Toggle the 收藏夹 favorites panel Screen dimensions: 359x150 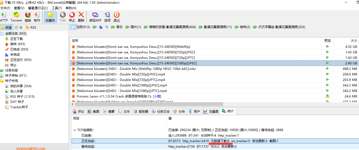50,17
